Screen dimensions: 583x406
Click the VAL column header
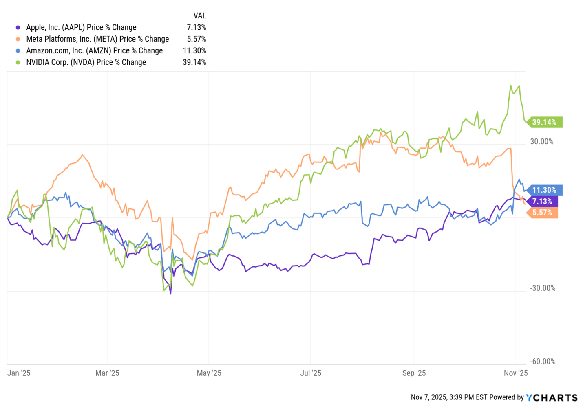[x=199, y=16]
